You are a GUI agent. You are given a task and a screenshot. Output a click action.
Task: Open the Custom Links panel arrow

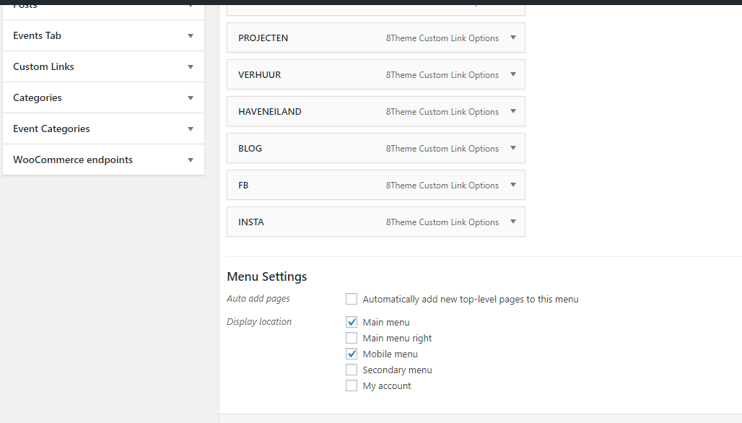click(191, 66)
